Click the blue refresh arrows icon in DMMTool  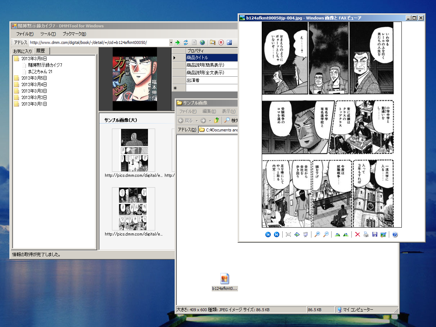coord(186,42)
